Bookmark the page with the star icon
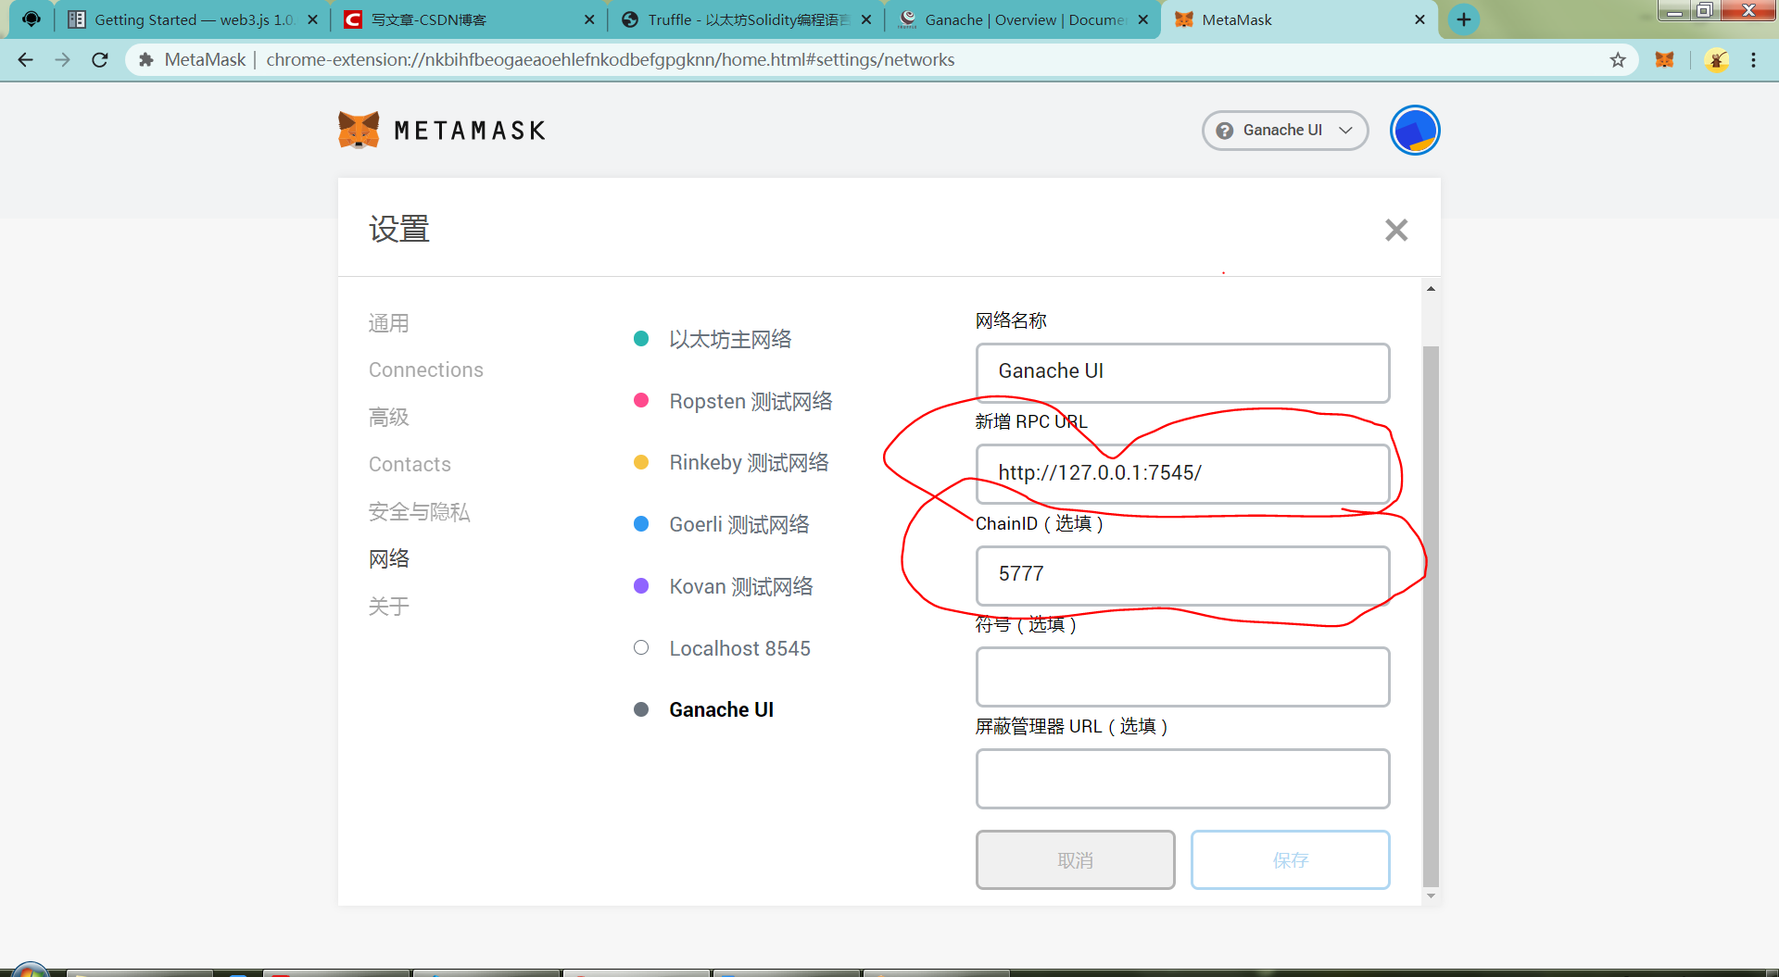Image resolution: width=1779 pixels, height=977 pixels. pos(1619,59)
